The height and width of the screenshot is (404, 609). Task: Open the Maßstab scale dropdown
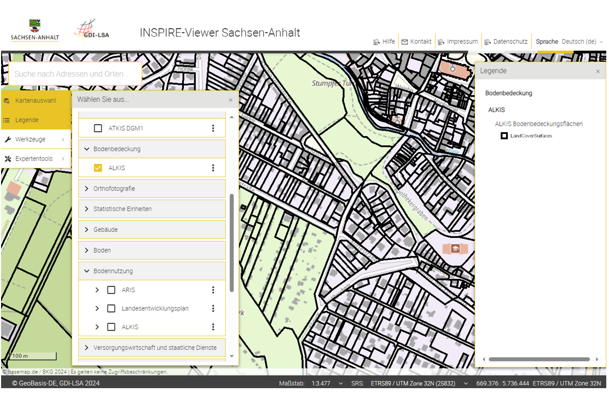[327, 383]
